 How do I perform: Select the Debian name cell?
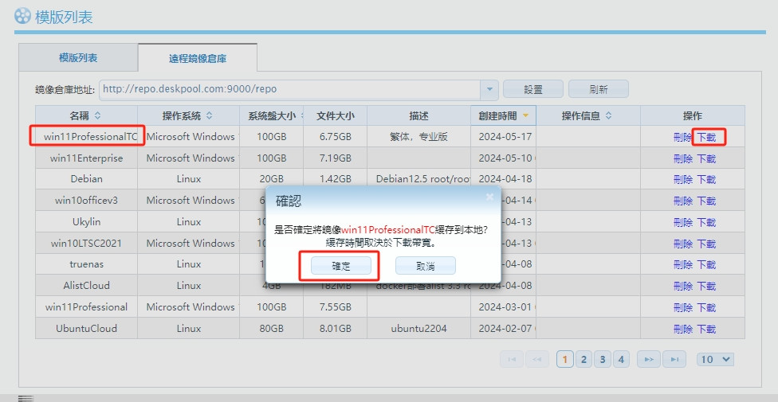pyautogui.click(x=86, y=179)
